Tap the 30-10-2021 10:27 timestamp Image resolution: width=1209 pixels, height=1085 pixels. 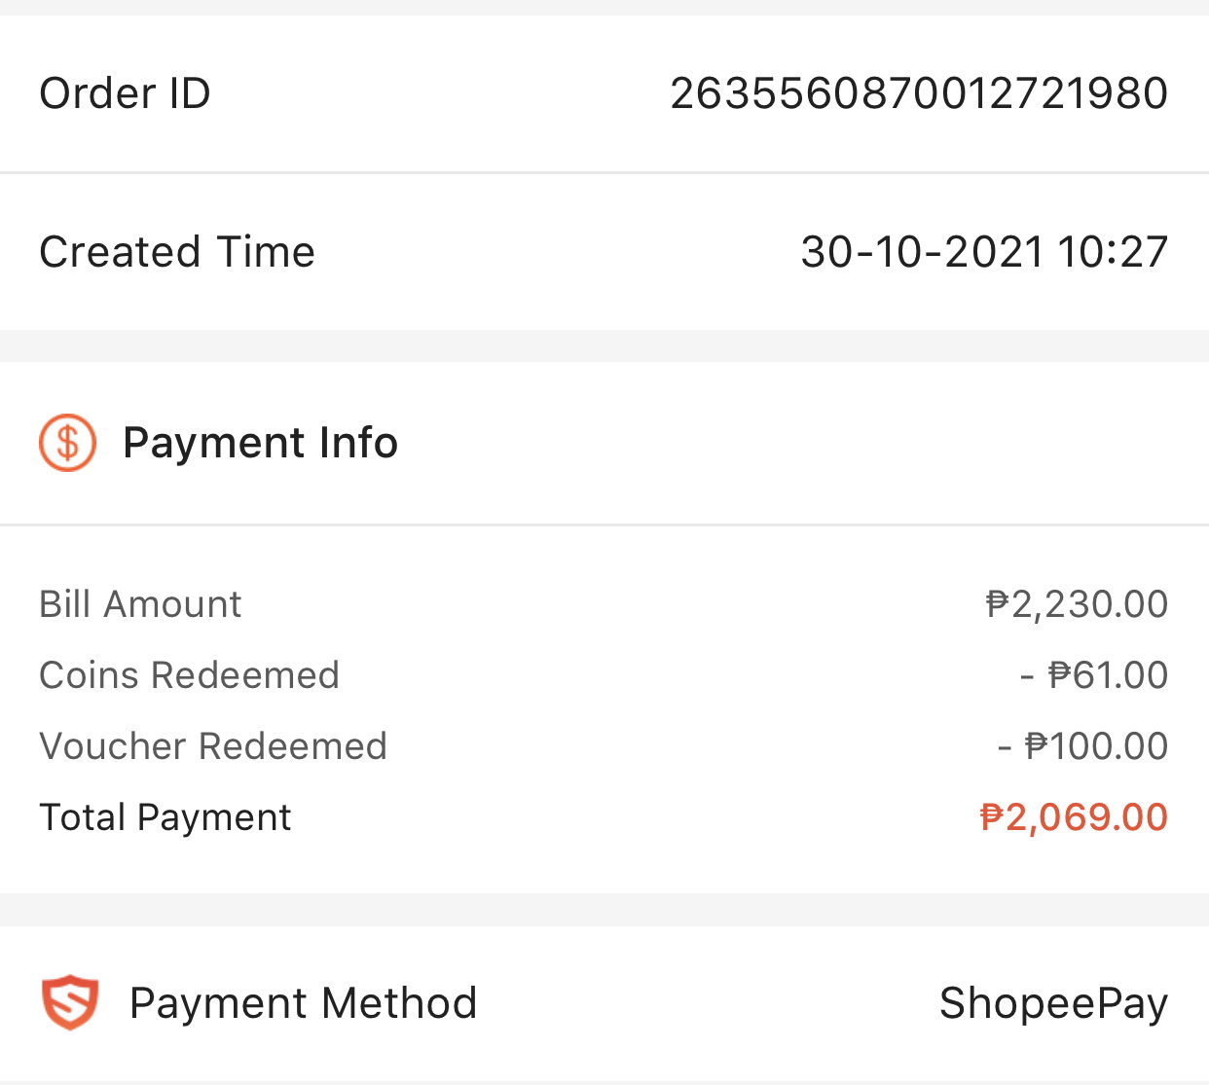(x=984, y=252)
